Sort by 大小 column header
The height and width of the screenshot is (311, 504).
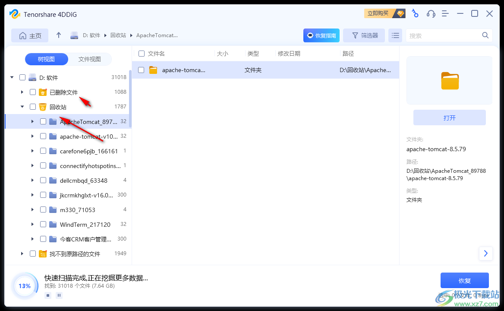click(x=222, y=54)
